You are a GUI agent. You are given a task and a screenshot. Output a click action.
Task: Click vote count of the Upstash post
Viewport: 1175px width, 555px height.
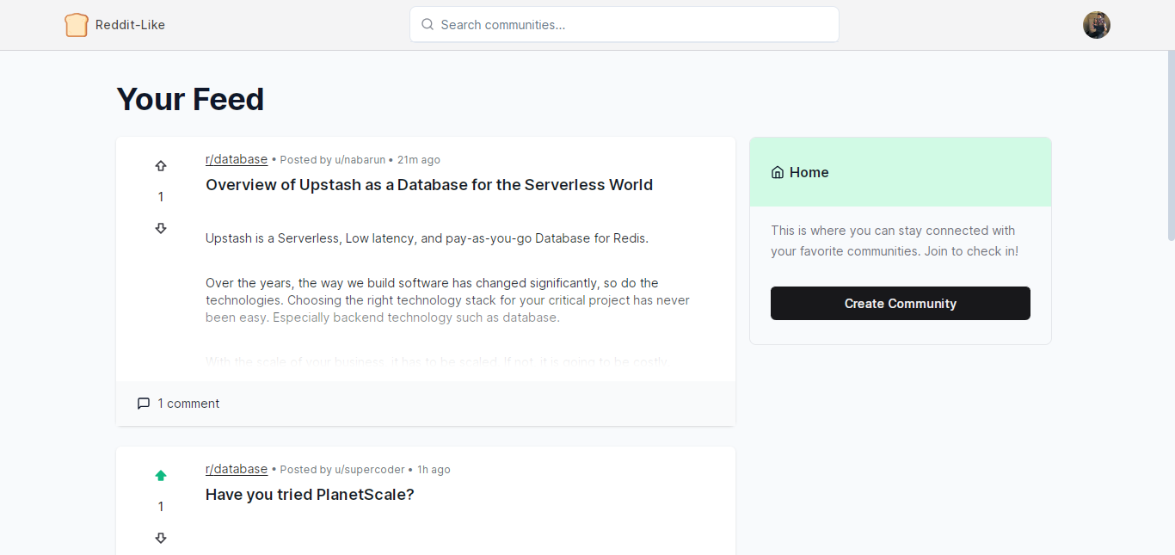(x=161, y=197)
